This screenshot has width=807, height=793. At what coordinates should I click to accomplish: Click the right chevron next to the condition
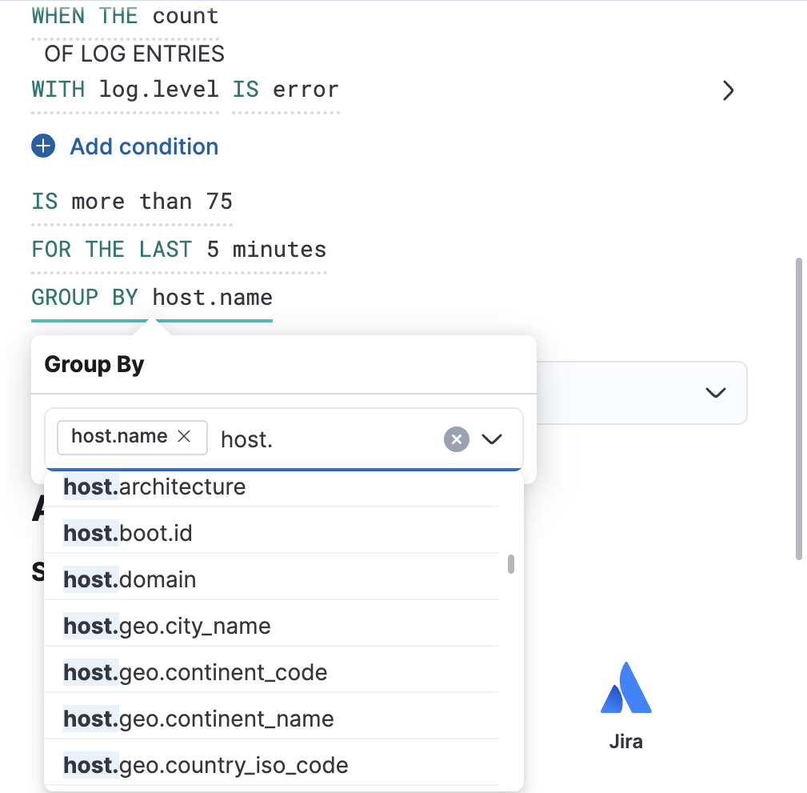[728, 90]
